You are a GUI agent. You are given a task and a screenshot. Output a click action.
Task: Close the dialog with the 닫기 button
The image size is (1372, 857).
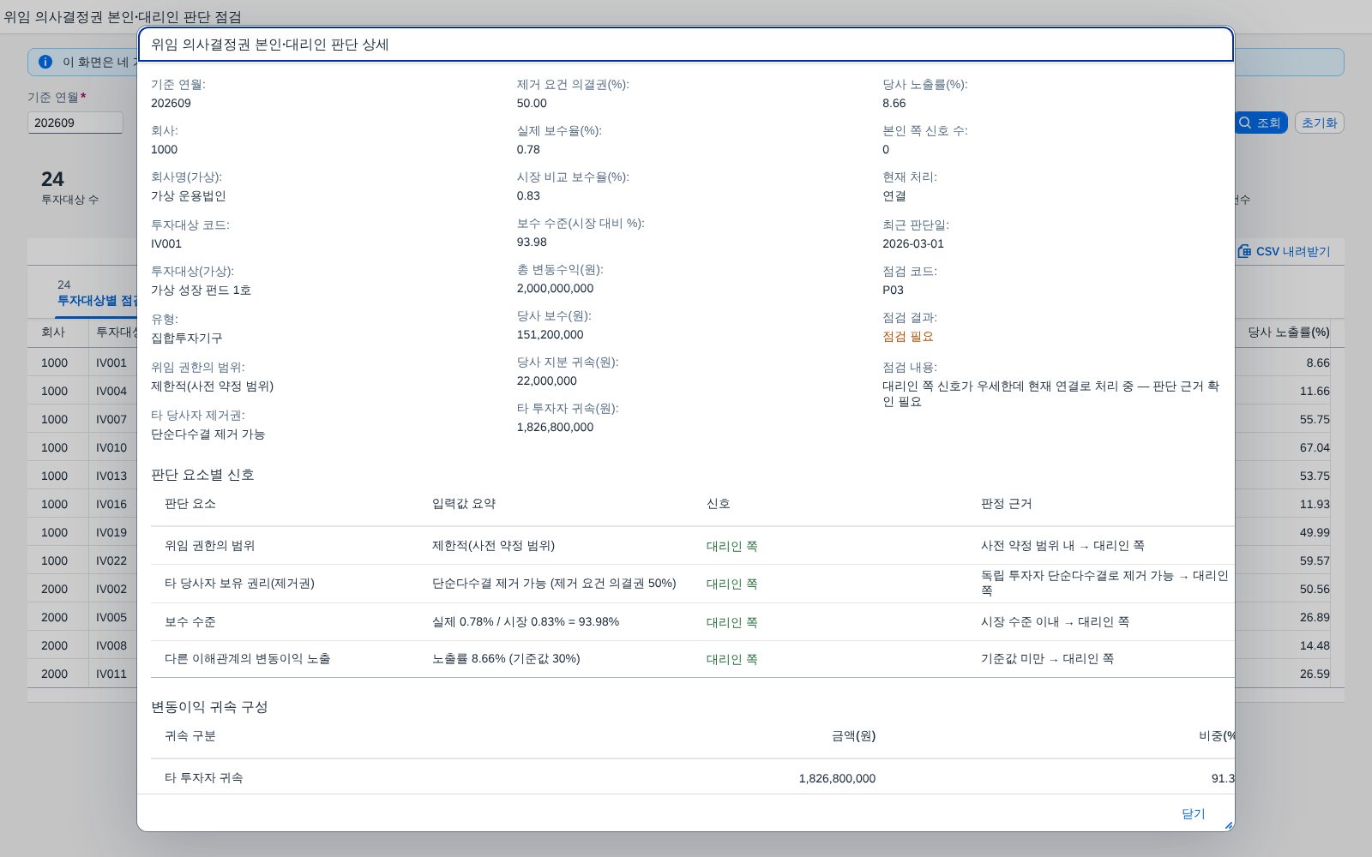pyautogui.click(x=1193, y=813)
